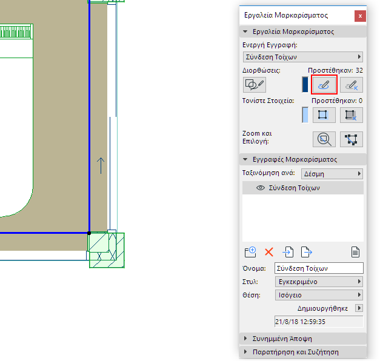This screenshot has width=380, height=361.
Task: Click the Όνομα input field
Action: pyautogui.click(x=319, y=268)
